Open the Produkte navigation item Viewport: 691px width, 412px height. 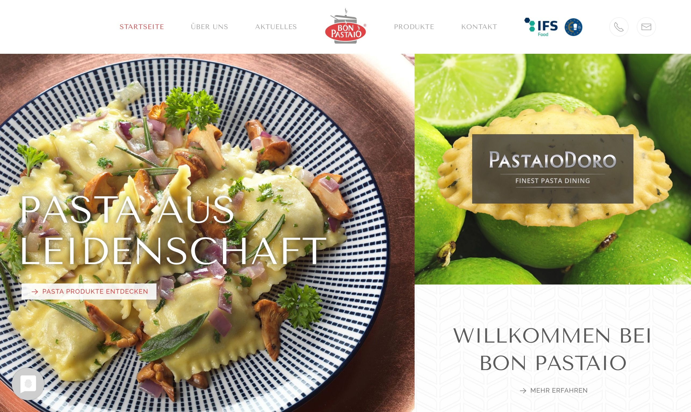click(414, 27)
